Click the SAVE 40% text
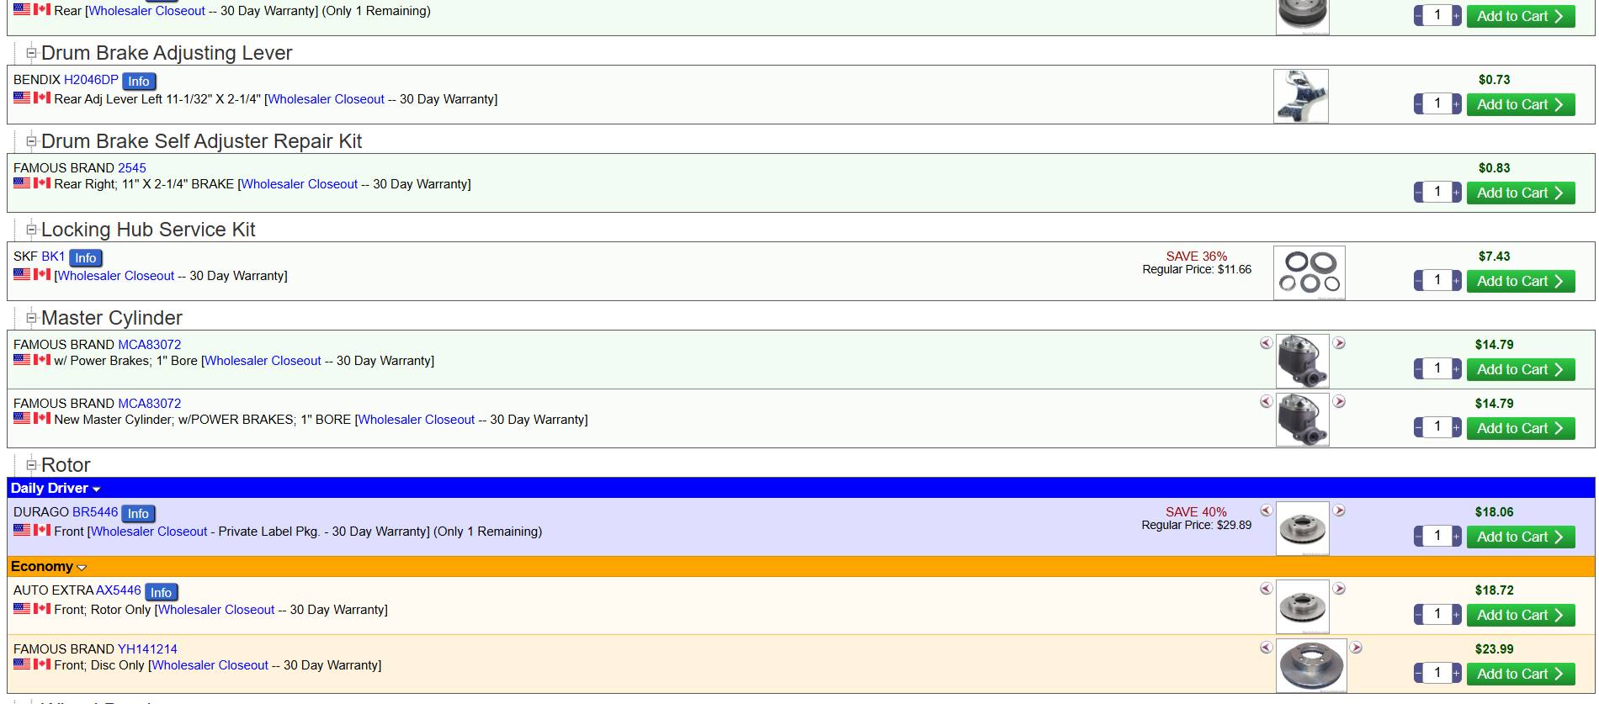This screenshot has width=1599, height=704. (1196, 512)
